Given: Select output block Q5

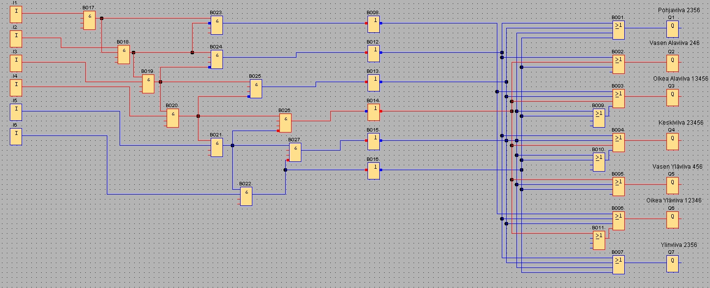Looking at the screenshot, I should pyautogui.click(x=672, y=185).
